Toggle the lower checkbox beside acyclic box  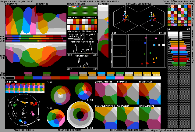click(x=82, y=38)
